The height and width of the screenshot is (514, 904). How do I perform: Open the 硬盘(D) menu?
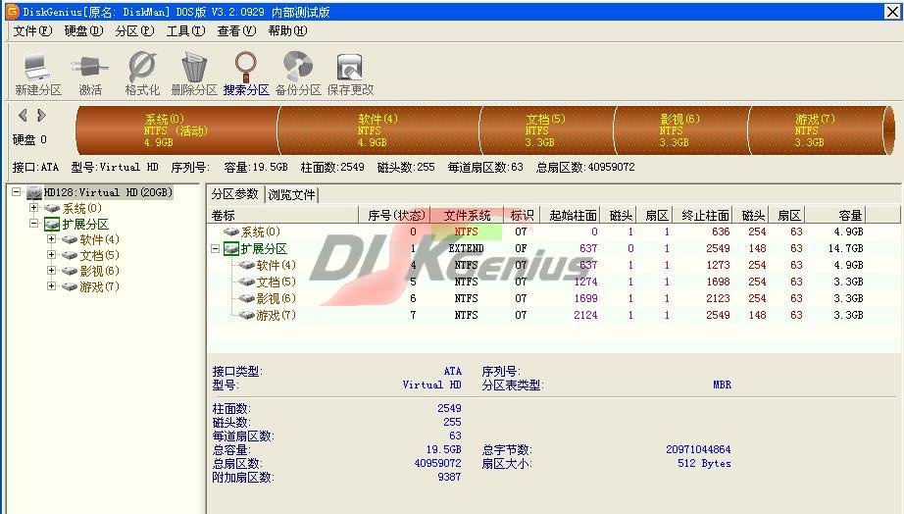(x=83, y=30)
